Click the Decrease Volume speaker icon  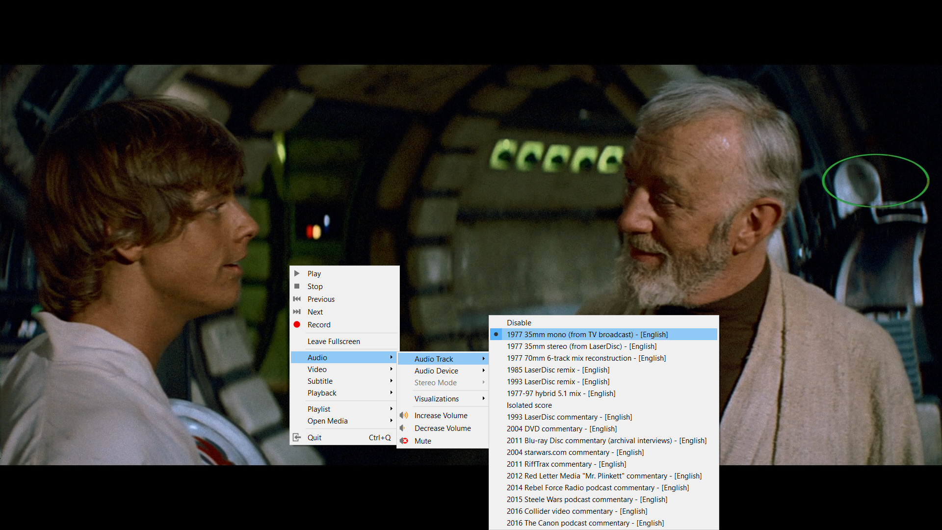[403, 428]
